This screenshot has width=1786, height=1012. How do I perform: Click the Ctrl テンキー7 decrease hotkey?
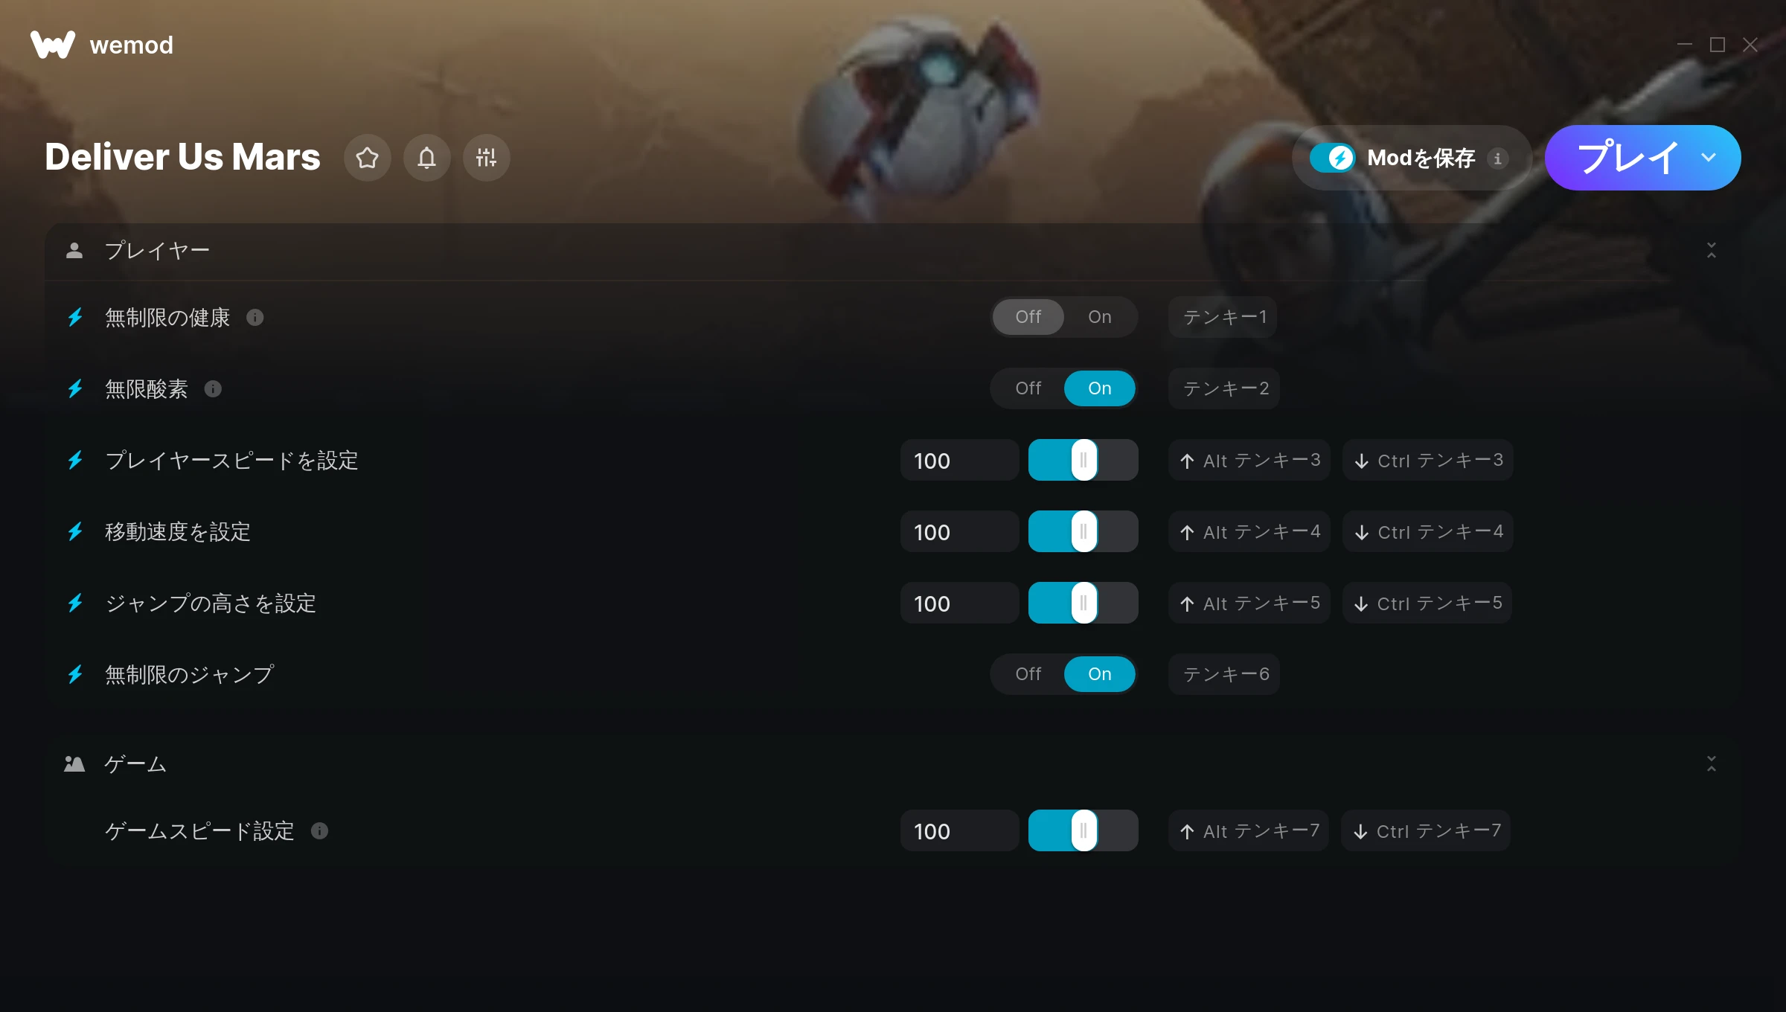[x=1426, y=830]
